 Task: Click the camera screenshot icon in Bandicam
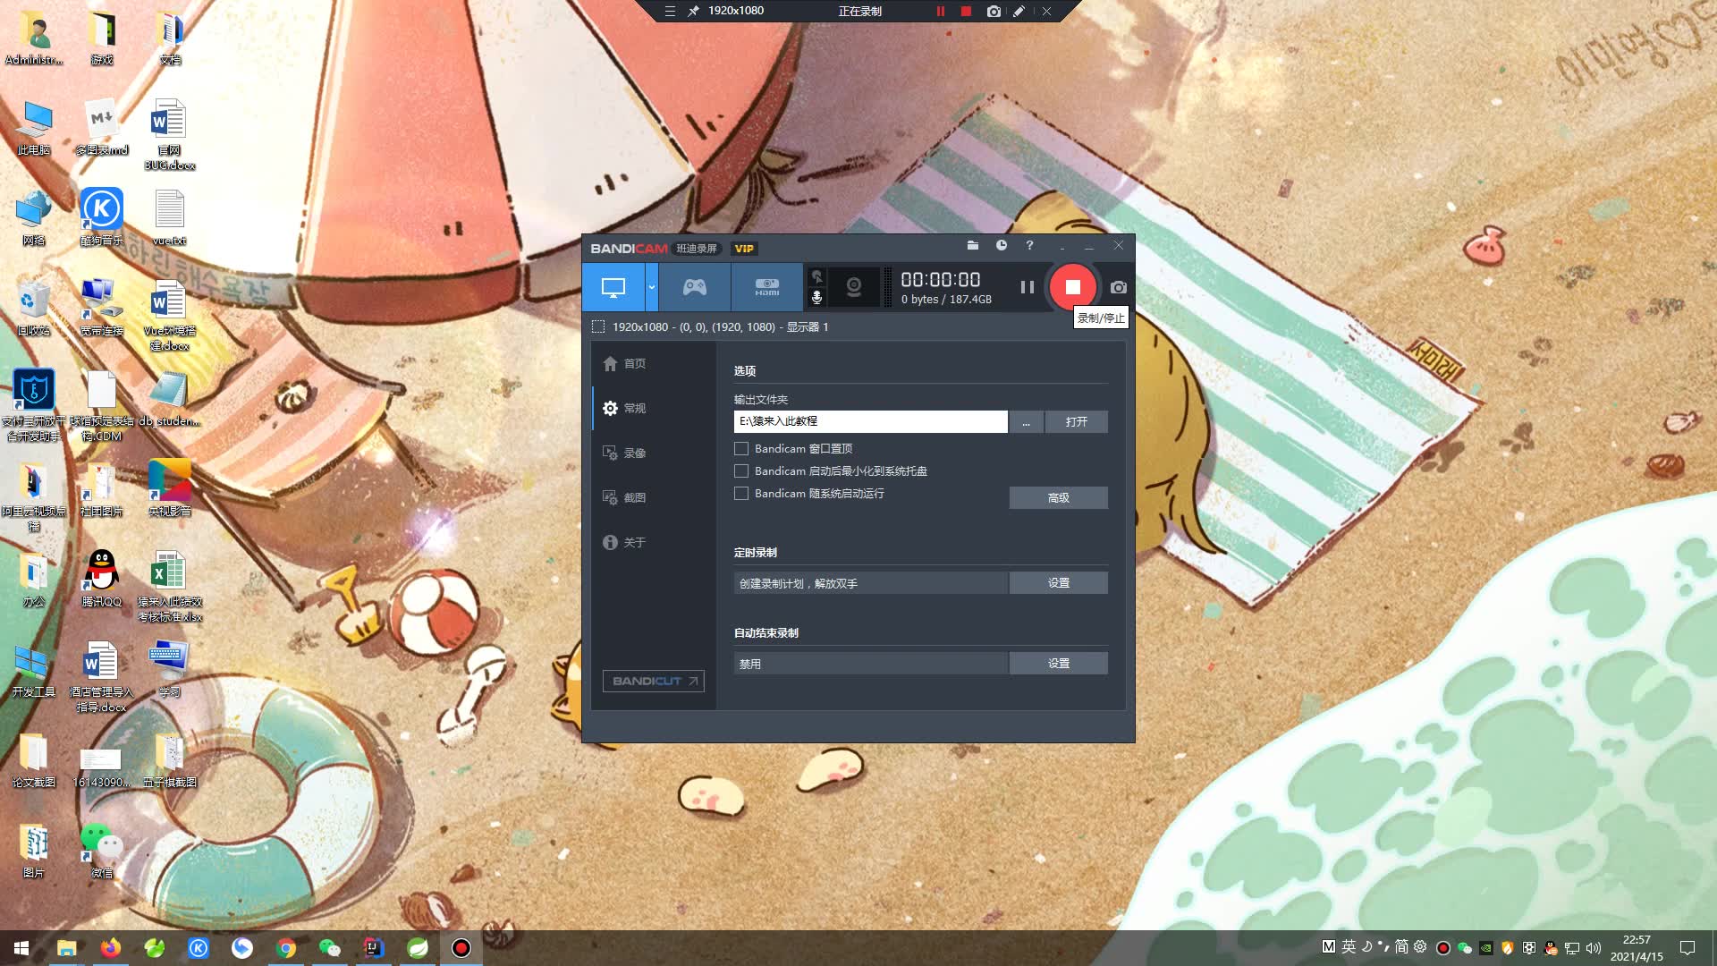tap(1118, 287)
